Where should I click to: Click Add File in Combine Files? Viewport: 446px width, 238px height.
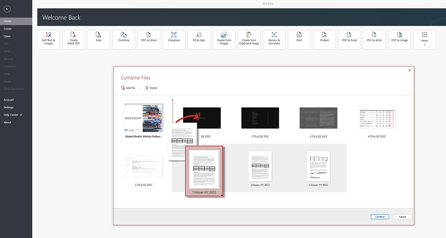coord(128,88)
